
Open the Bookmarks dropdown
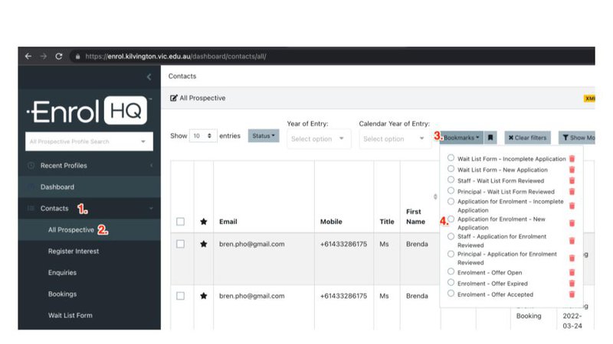[461, 138]
